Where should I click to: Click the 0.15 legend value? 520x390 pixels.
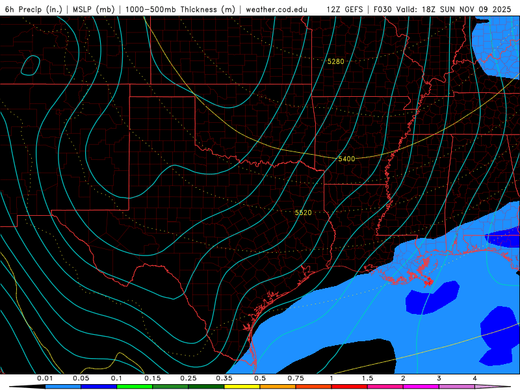153,378
